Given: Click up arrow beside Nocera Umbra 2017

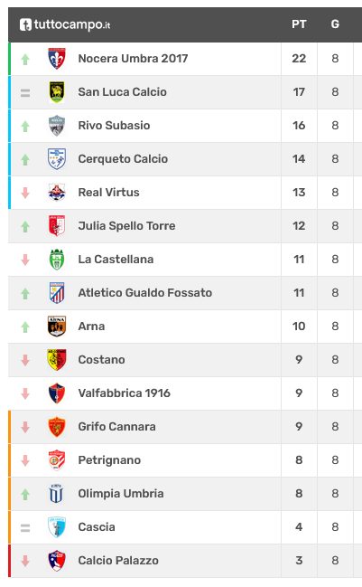Looking at the screenshot, I should coord(25,59).
